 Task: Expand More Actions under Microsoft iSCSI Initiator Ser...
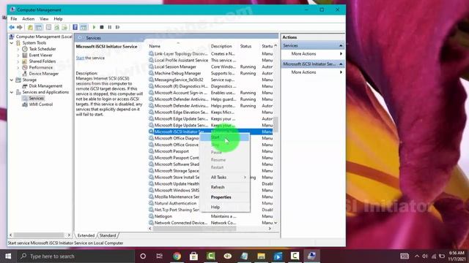313,72
